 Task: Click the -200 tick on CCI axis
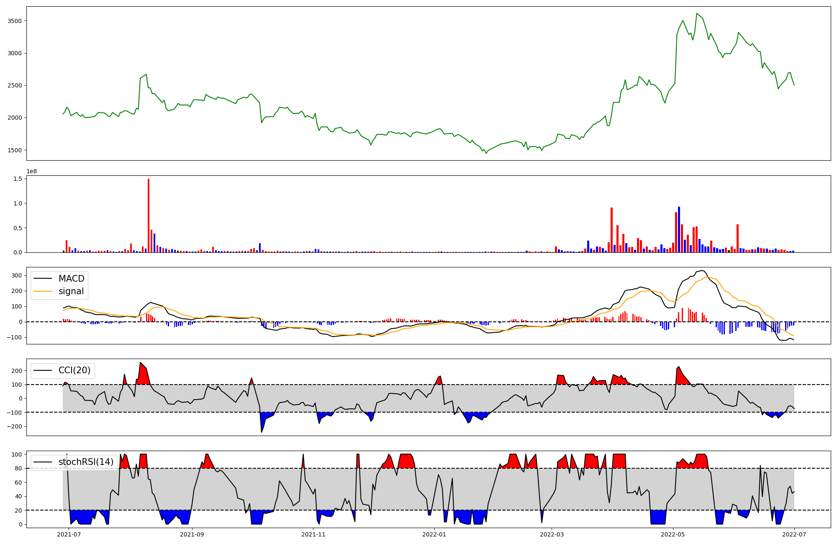[15, 426]
